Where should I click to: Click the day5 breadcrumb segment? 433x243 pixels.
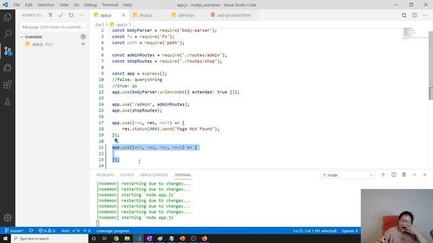pos(99,24)
